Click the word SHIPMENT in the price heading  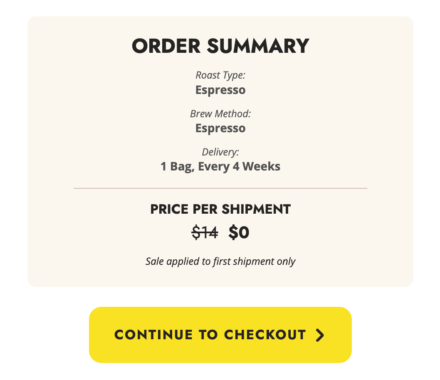pos(256,209)
